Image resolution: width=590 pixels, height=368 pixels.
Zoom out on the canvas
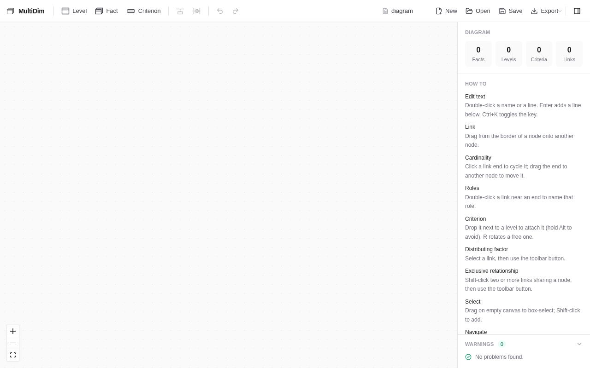(x=13, y=343)
